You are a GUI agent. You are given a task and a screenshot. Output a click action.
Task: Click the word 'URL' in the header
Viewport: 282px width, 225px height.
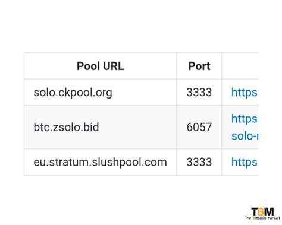[x=114, y=66]
